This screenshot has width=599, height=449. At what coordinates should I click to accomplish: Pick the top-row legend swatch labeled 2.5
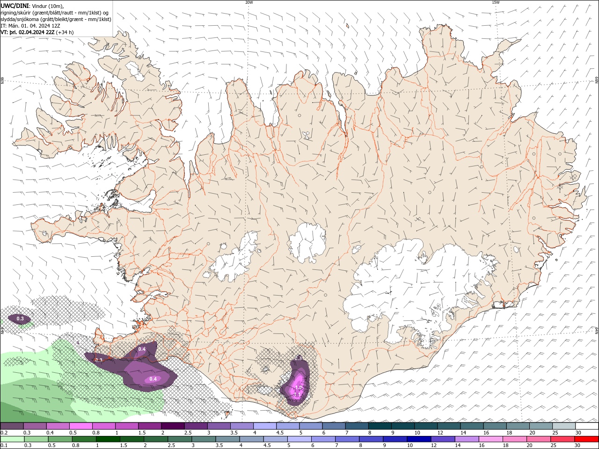[196, 426]
